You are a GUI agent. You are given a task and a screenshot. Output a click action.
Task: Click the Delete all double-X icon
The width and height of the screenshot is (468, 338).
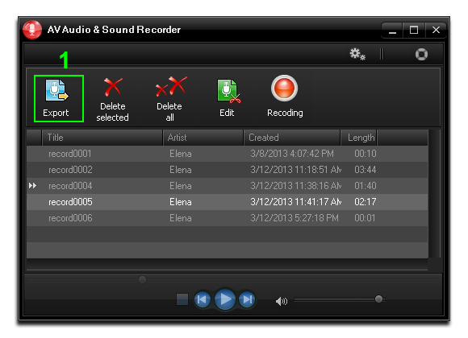click(x=171, y=86)
